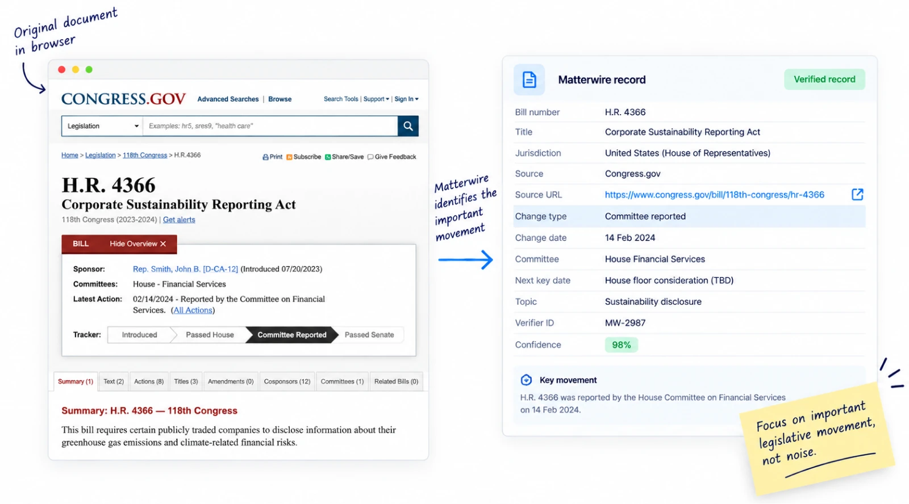
Task: Click the Subscribe feed link
Action: [x=303, y=157]
